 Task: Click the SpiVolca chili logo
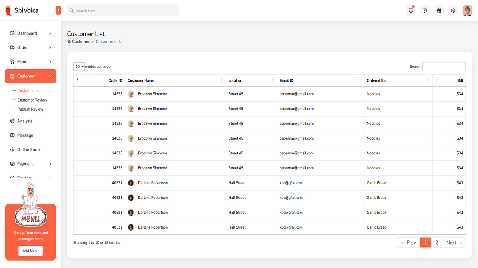point(9,10)
